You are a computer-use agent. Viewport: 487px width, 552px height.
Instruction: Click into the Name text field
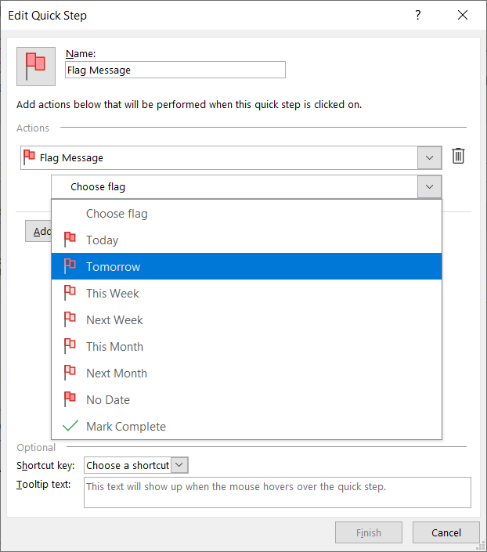pos(175,70)
